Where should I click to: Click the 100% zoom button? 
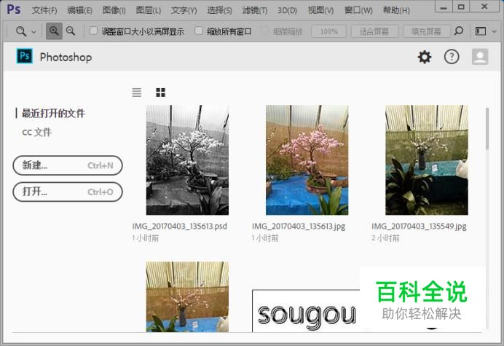tap(328, 31)
